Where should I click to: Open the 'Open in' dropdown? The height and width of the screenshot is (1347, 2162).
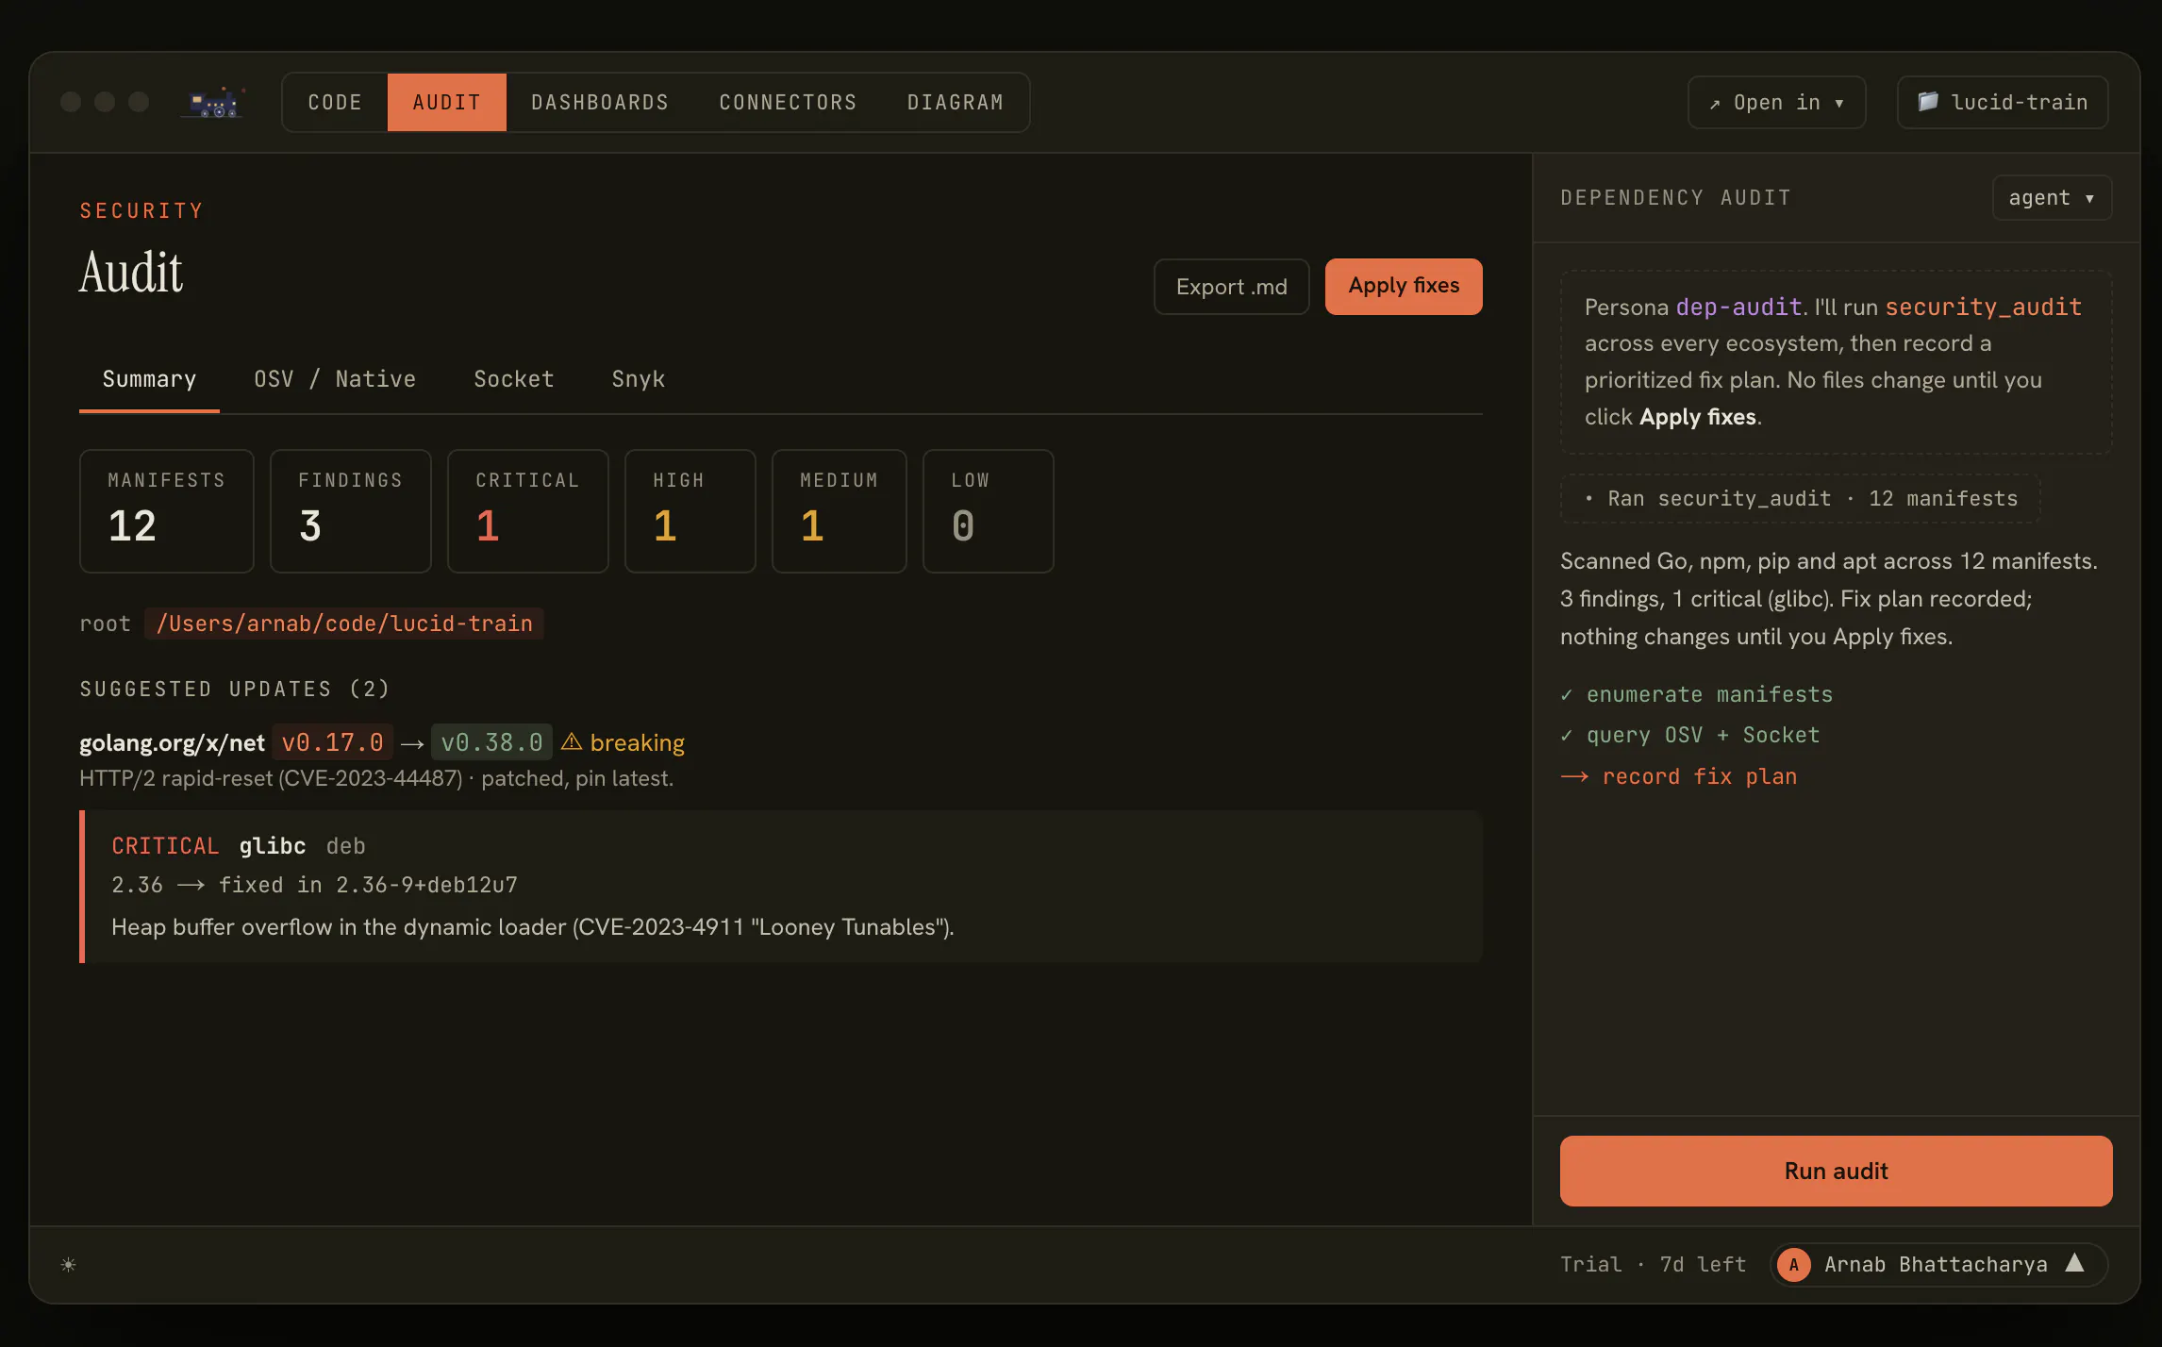1776,102
